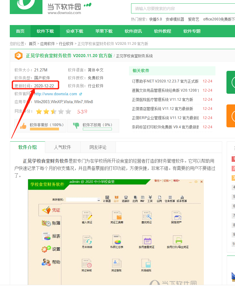The width and height of the screenshot is (235, 287).
Task: Switch to the 人气软件 tab
Action: click(x=62, y=147)
